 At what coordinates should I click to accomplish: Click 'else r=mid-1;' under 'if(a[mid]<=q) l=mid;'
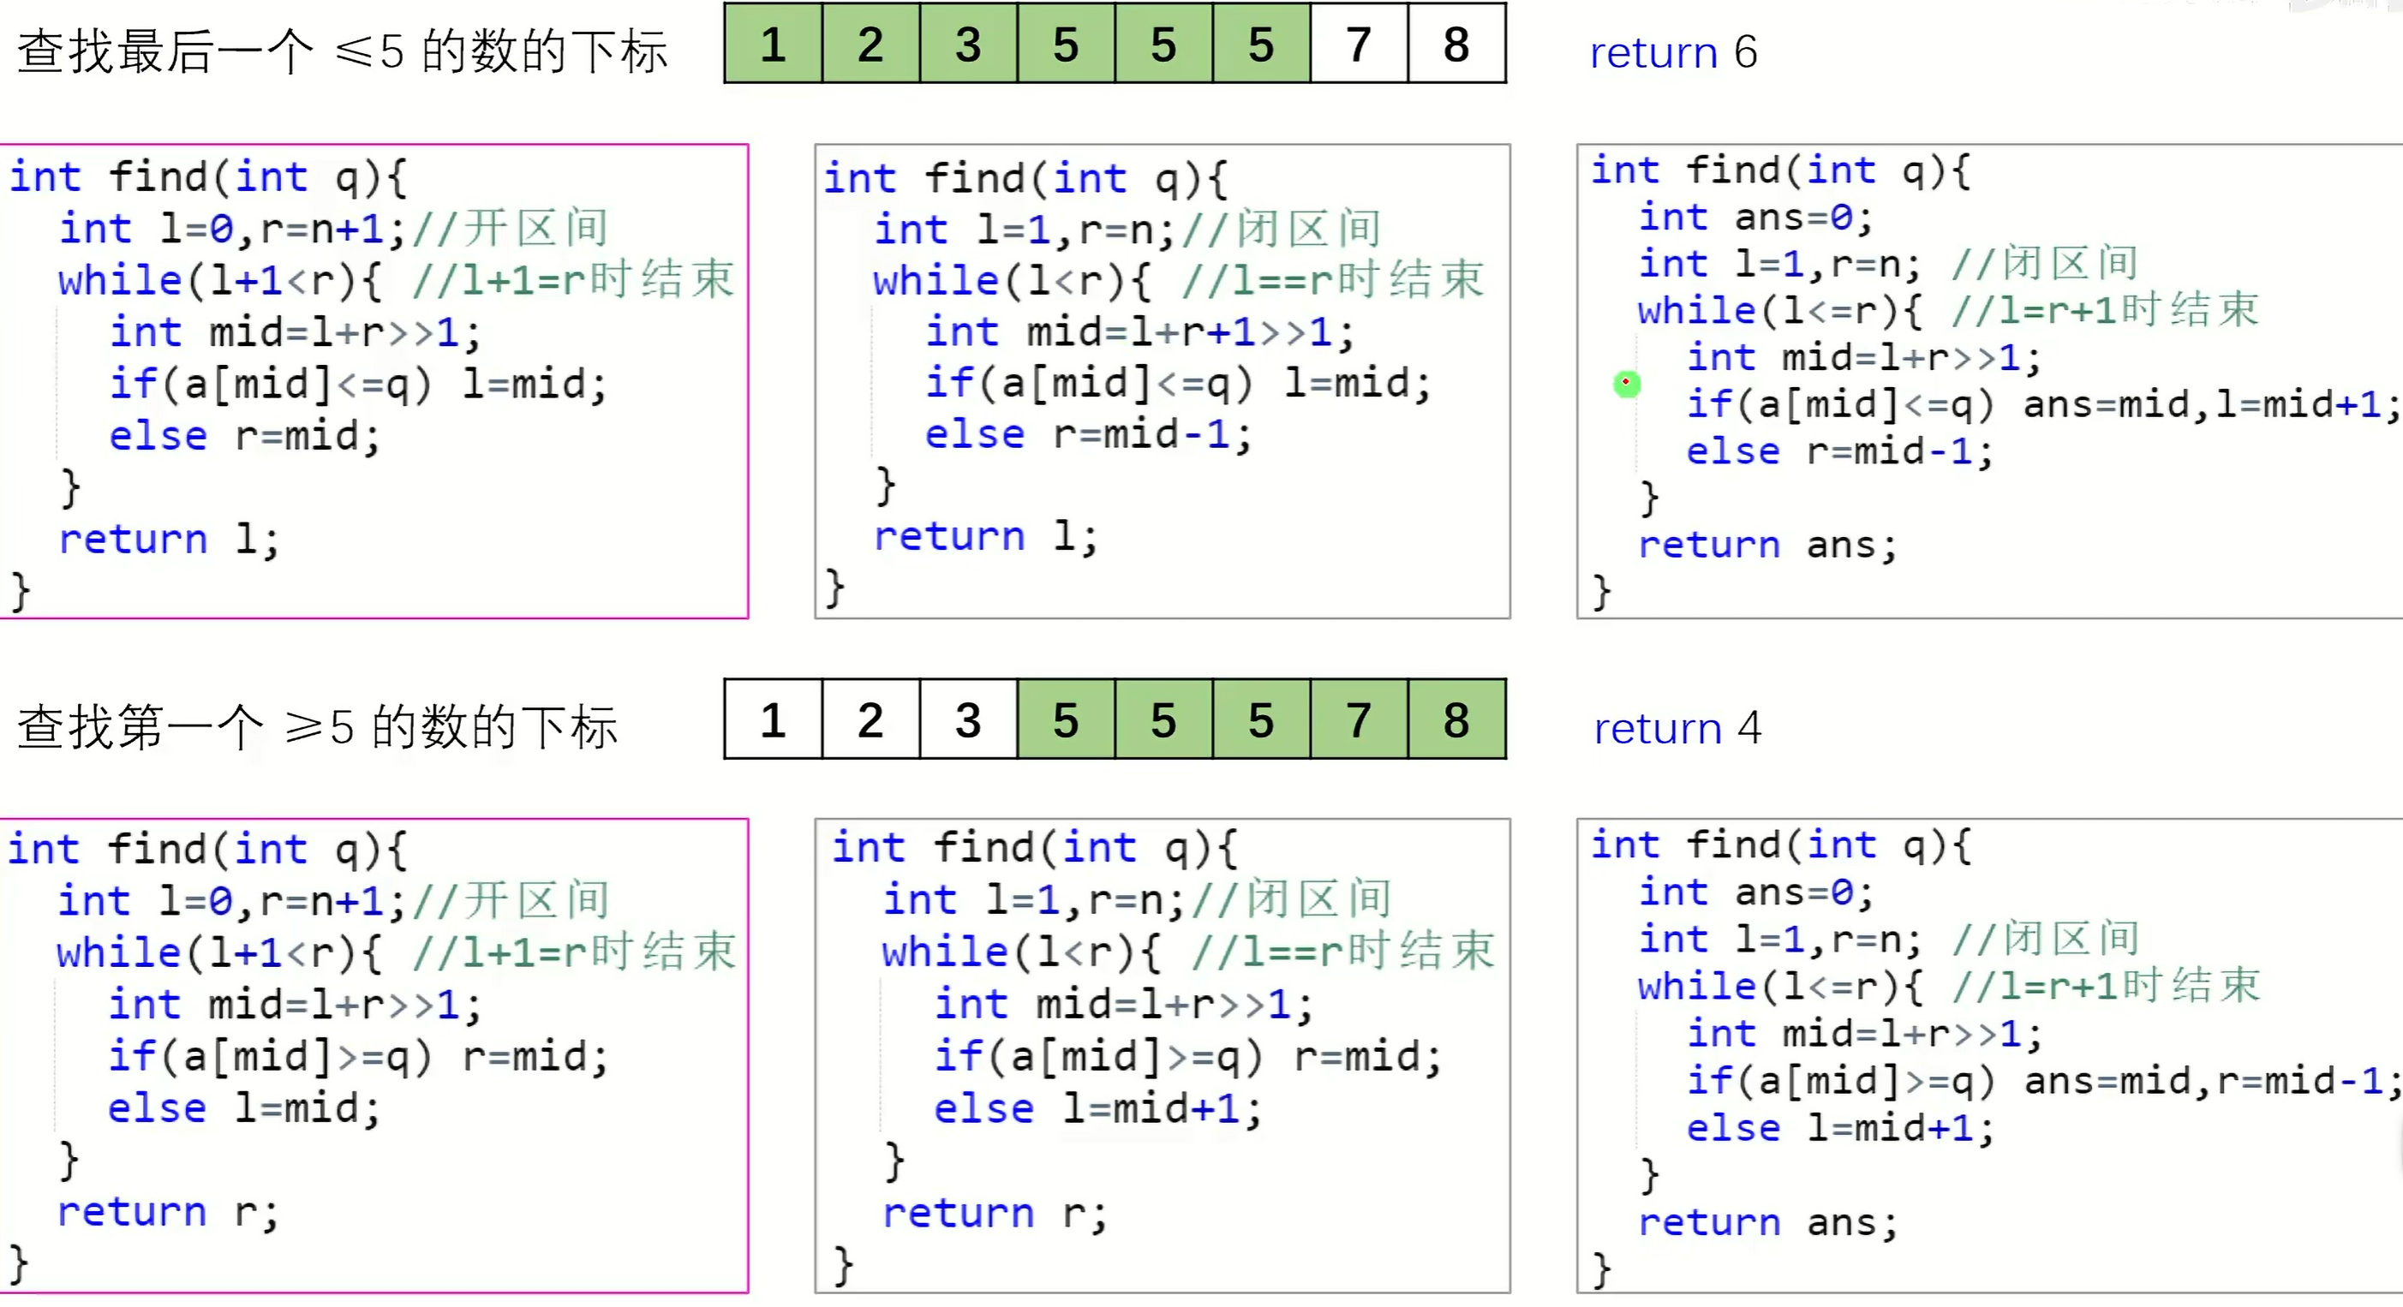pyautogui.click(x=1088, y=435)
